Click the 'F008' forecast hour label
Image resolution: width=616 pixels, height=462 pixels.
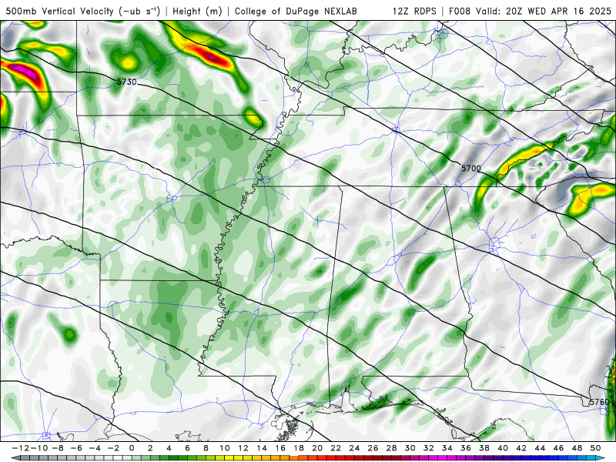(x=459, y=11)
